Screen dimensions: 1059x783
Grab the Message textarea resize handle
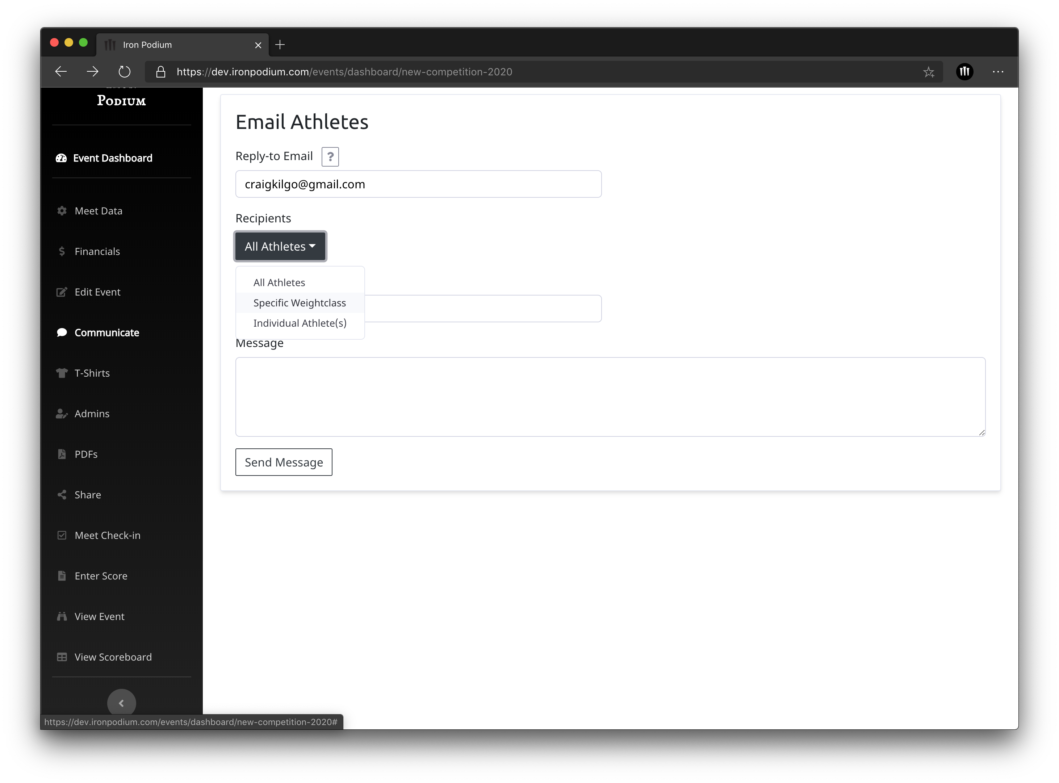982,432
